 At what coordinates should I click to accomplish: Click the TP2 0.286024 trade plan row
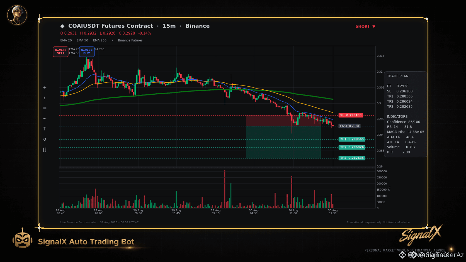coord(400,102)
